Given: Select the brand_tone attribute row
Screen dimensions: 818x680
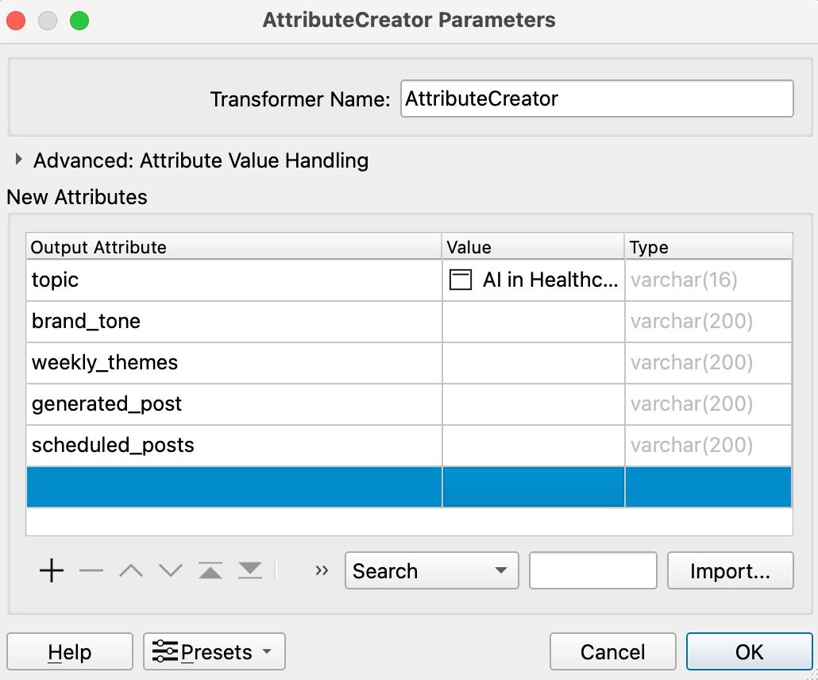Looking at the screenshot, I should coord(233,321).
